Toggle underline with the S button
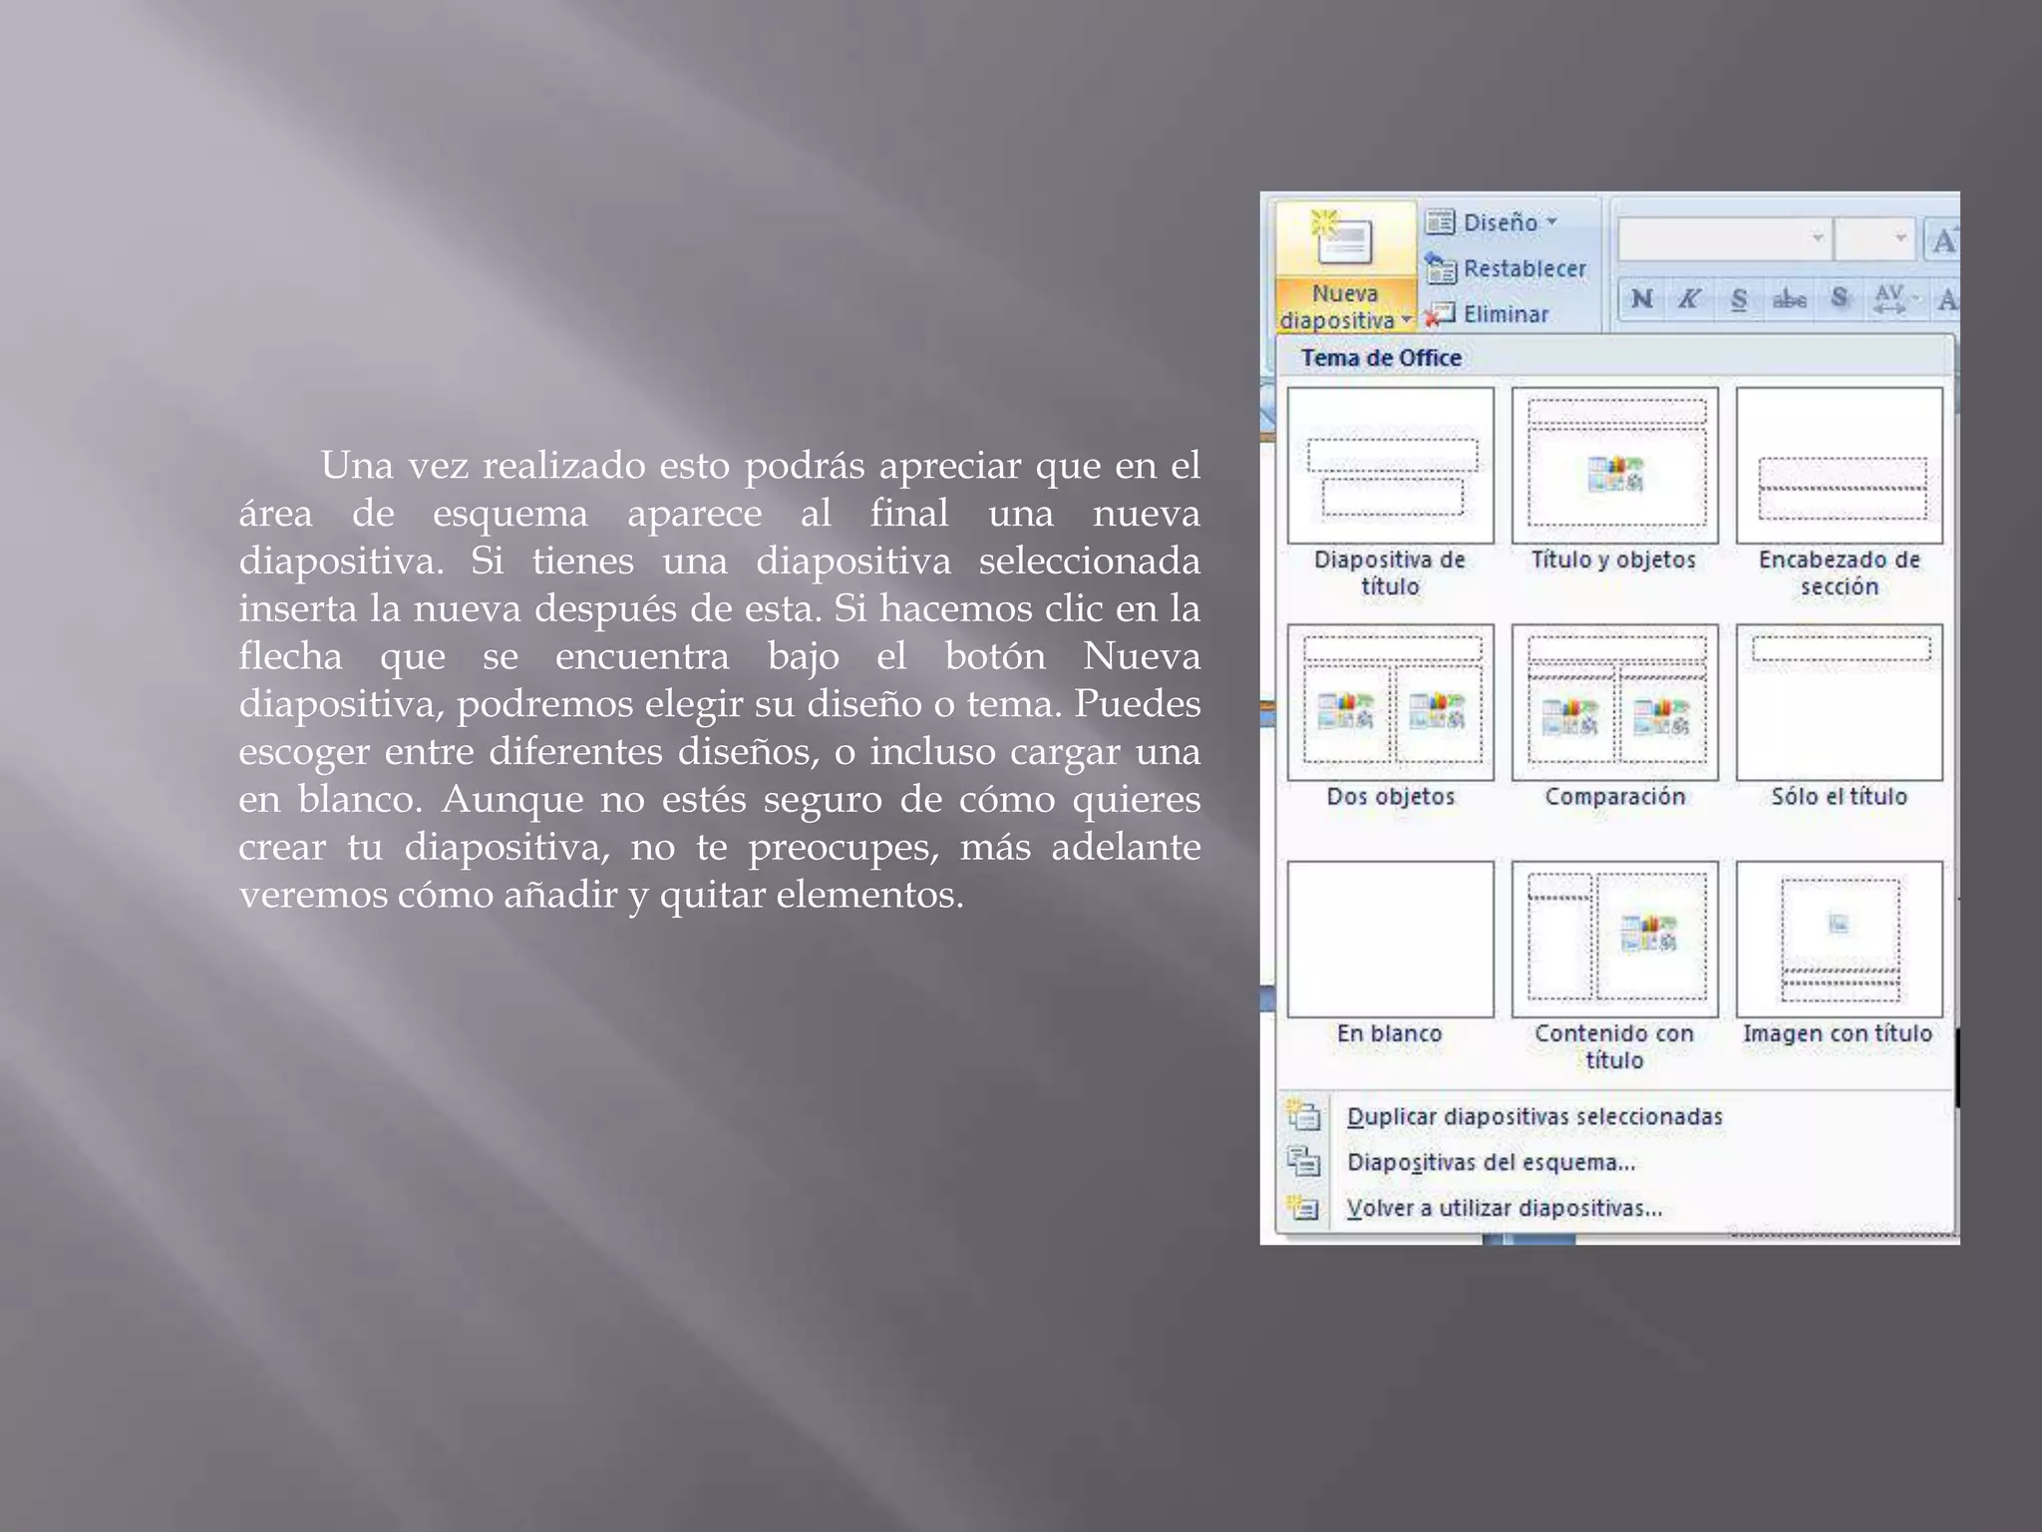The image size is (2042, 1532). click(x=1739, y=298)
